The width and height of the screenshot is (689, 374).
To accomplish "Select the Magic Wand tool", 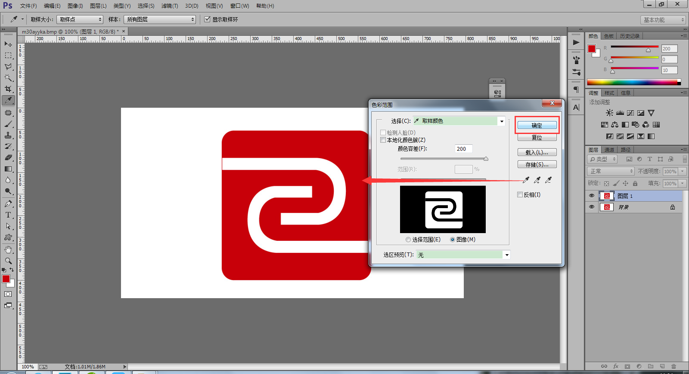I will 8,78.
